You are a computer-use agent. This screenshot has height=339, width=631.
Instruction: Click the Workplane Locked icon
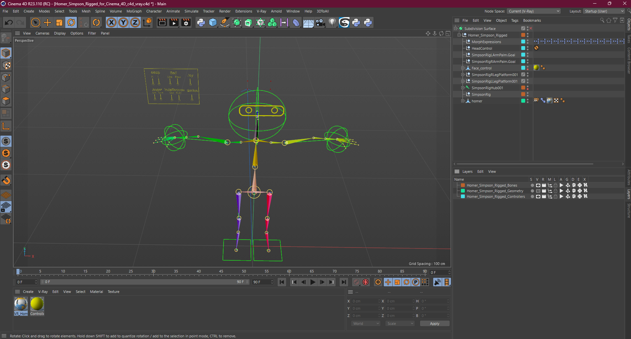[6, 207]
